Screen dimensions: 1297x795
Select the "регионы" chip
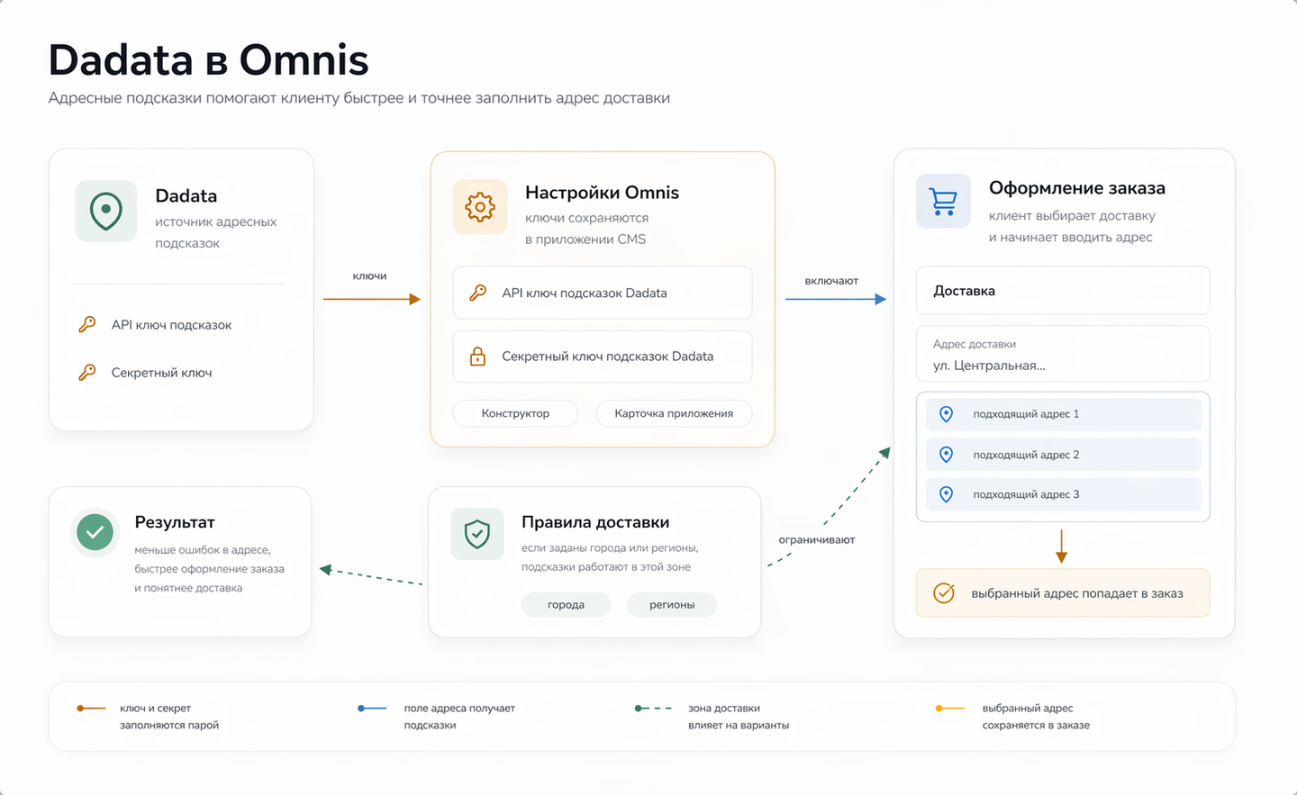(671, 604)
